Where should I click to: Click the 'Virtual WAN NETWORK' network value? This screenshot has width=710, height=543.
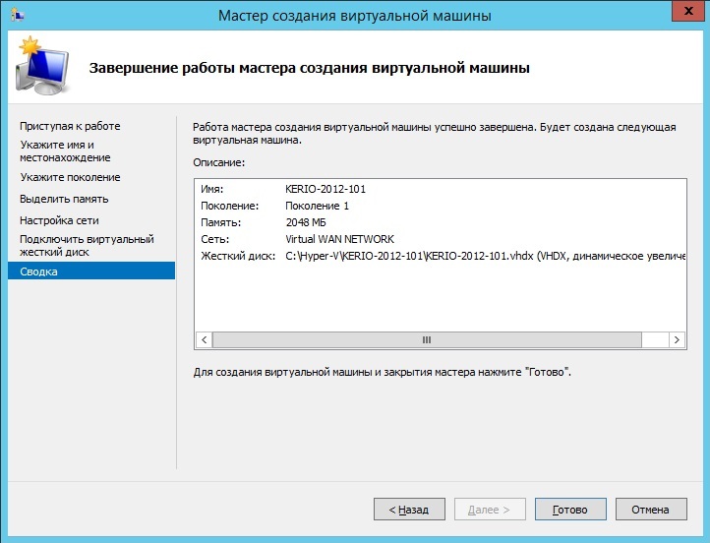[x=339, y=239]
